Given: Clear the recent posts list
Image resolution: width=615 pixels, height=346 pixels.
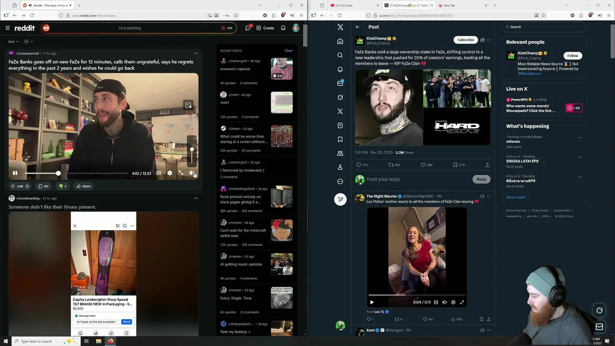Looking at the screenshot, I should pyautogui.click(x=288, y=50).
